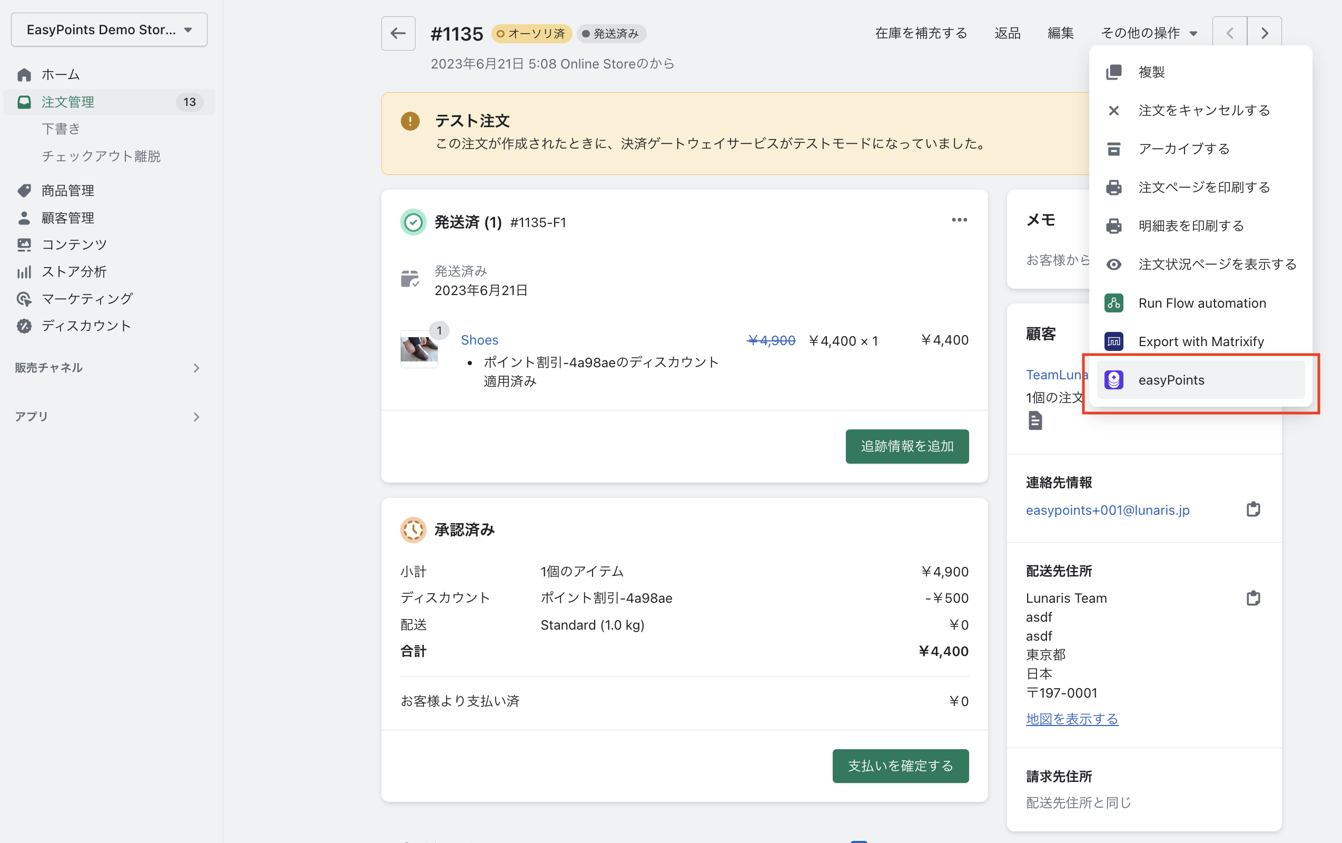Click the back arrow button
The width and height of the screenshot is (1342, 843).
(x=398, y=33)
